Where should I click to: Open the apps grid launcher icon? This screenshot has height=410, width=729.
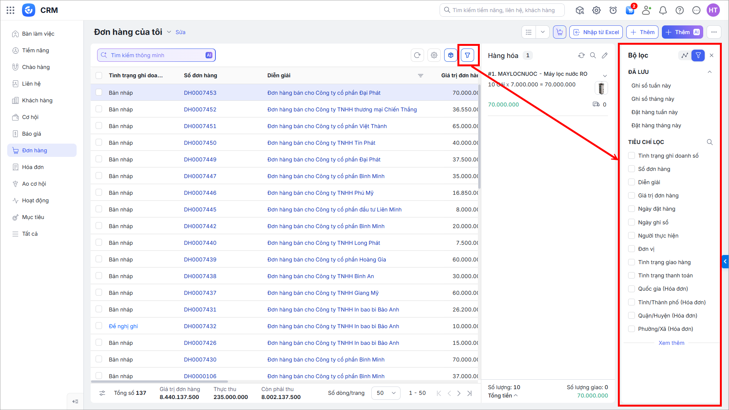[10, 10]
